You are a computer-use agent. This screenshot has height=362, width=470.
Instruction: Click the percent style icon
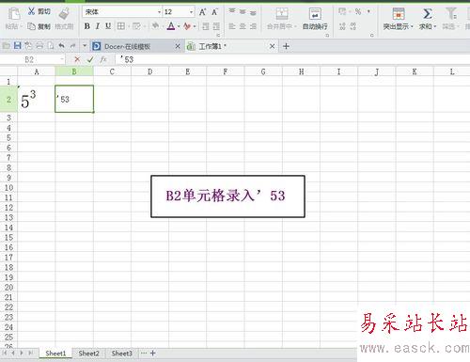tap(358, 12)
